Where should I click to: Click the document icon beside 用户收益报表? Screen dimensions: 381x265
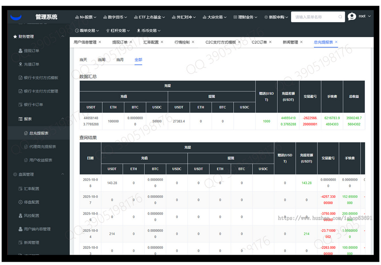click(x=26, y=160)
